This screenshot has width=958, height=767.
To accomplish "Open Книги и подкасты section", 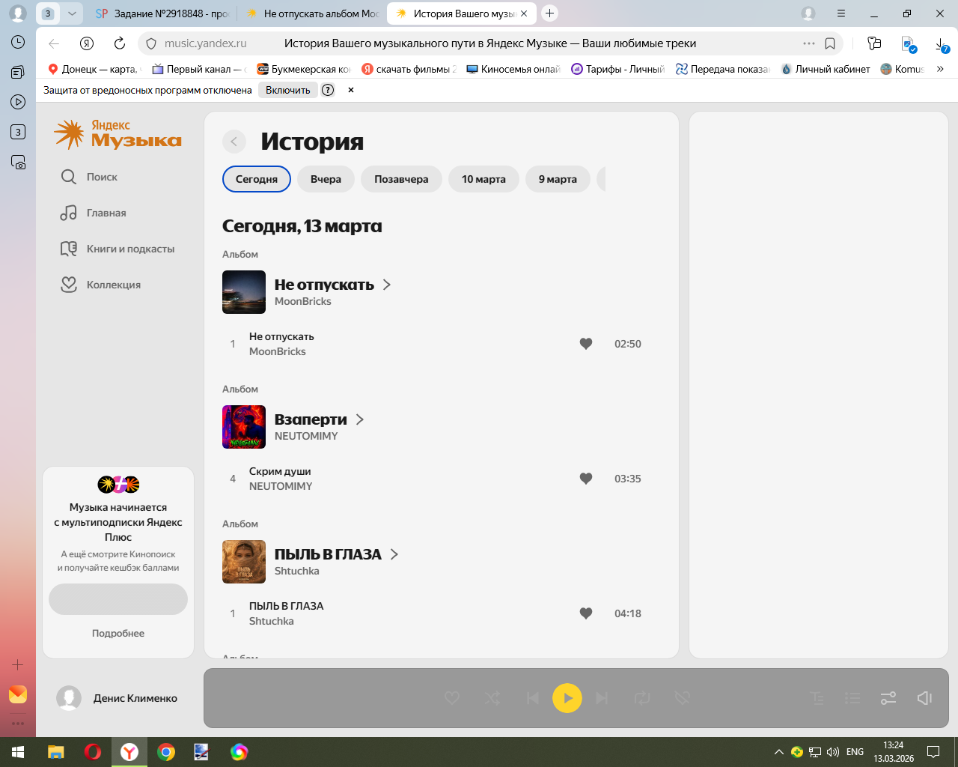I will [118, 249].
